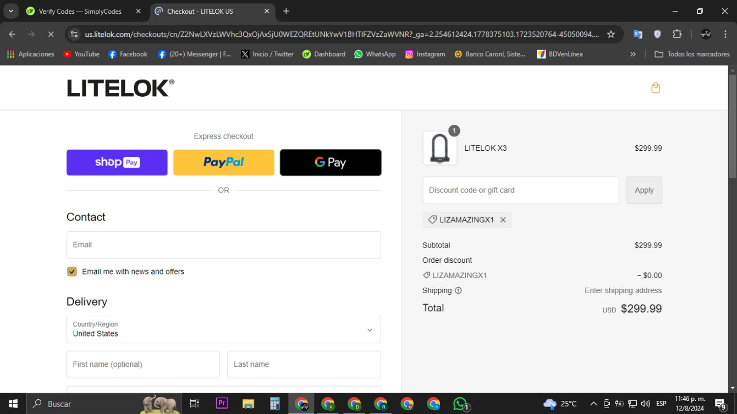The width and height of the screenshot is (737, 414).
Task: Bookmark this page with the star icon
Action: click(x=611, y=34)
